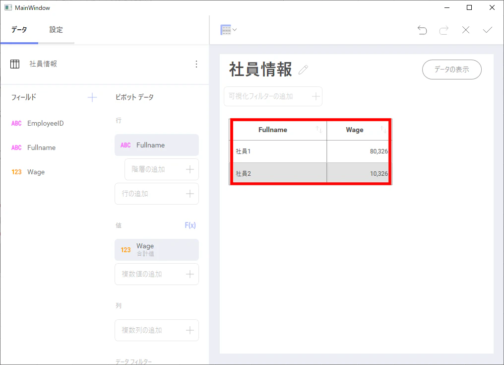
Task: Click the 社員情報 data source name
Action: 43,64
